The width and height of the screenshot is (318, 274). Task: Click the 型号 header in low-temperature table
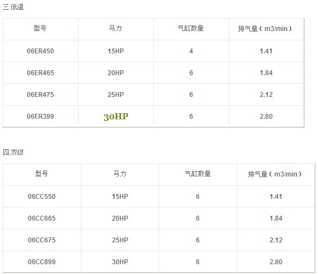coord(40,28)
